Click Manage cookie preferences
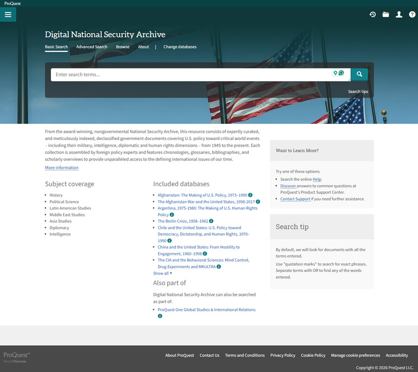 coord(356,355)
